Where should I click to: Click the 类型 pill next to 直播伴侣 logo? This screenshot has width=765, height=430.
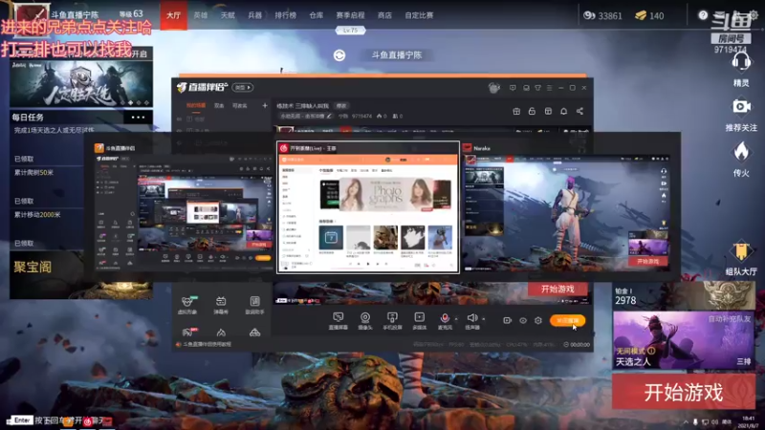243,87
